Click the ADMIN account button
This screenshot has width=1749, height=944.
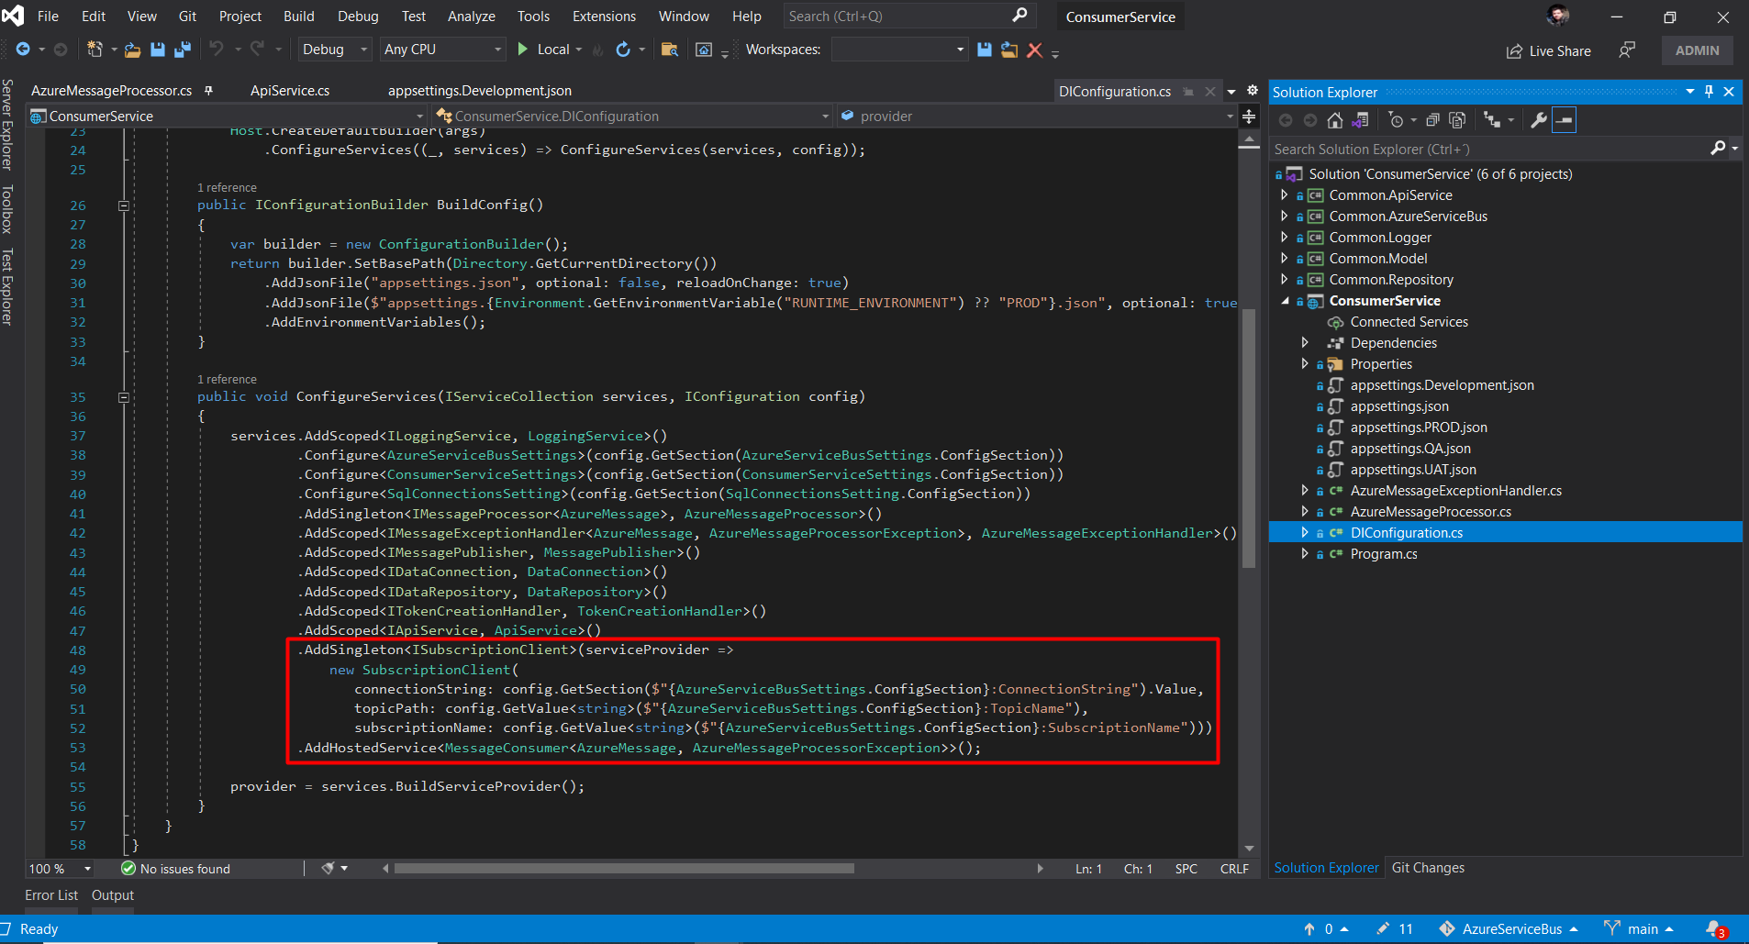pyautogui.click(x=1696, y=50)
